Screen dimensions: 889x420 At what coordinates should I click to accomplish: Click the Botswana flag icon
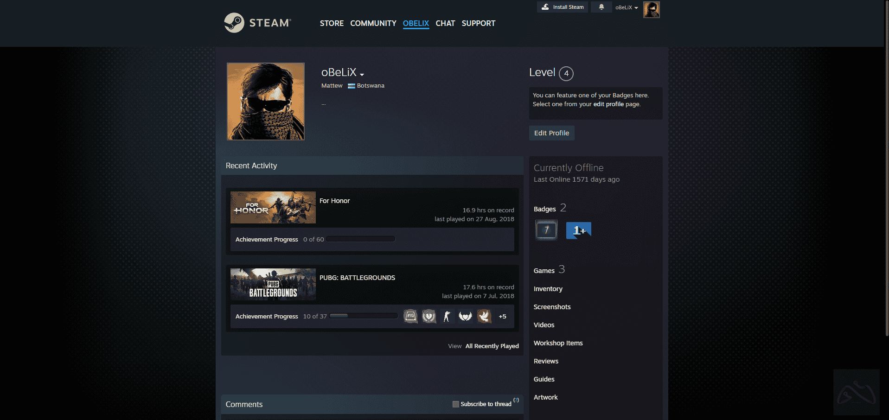352,86
